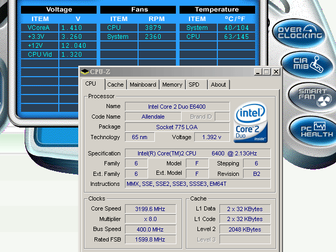
Task: Click the Instructions field 'MMX, SSE, SSE2...'
Action: 197,184
